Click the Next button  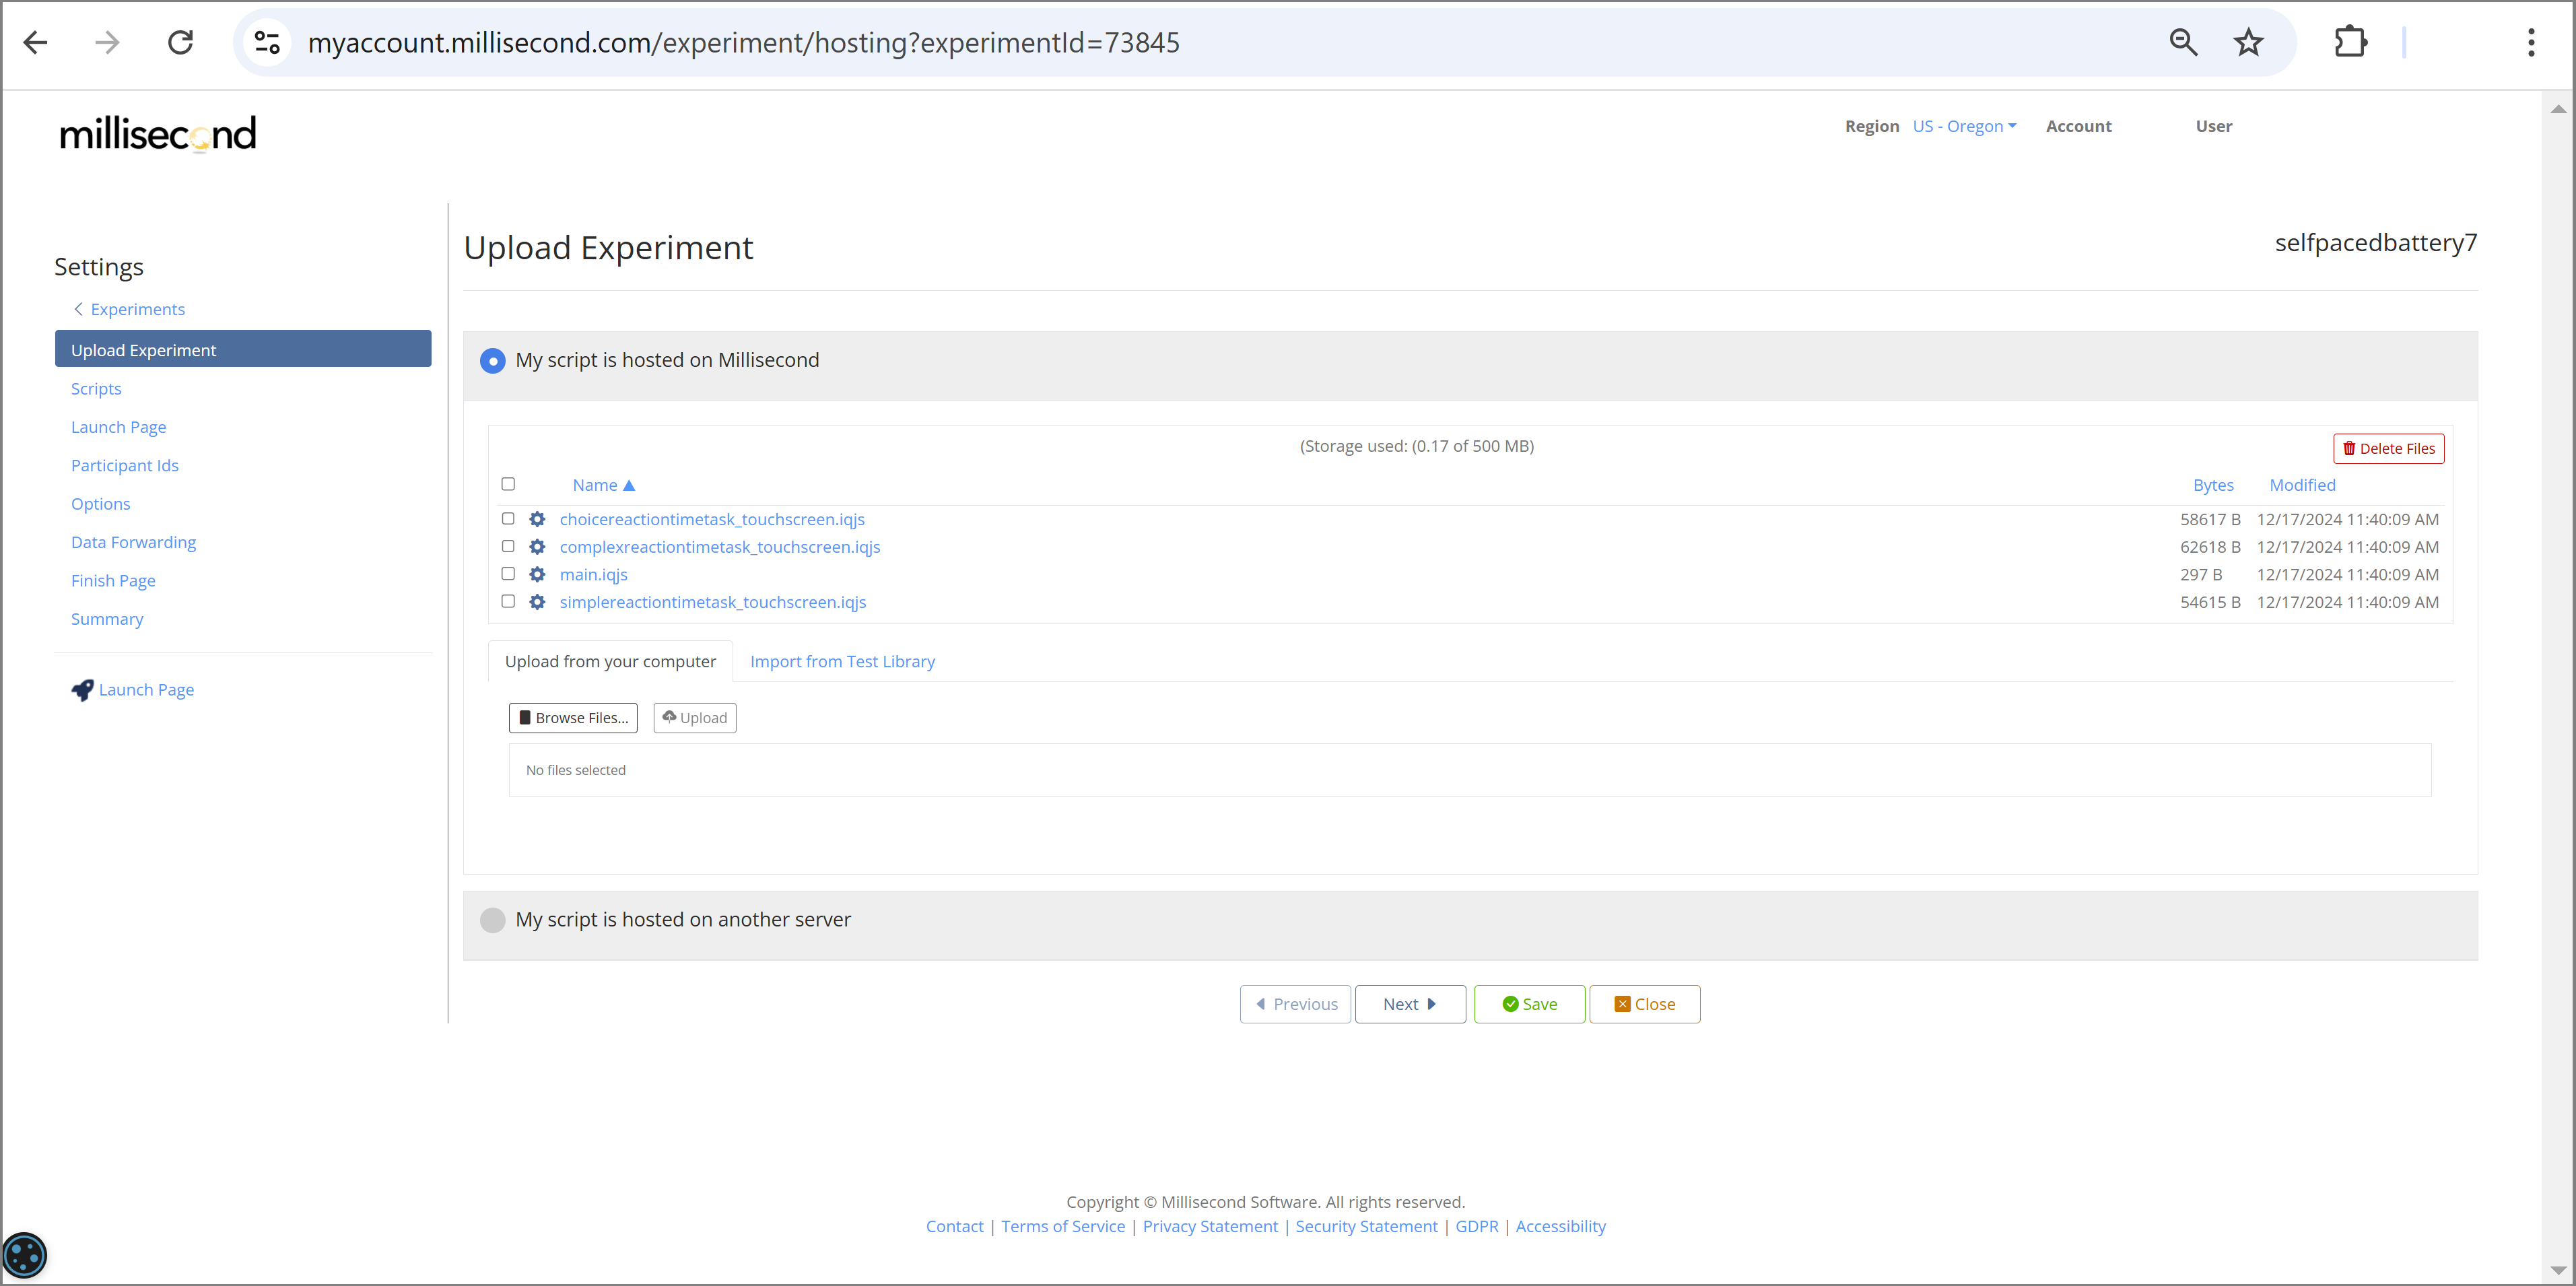point(1410,1004)
